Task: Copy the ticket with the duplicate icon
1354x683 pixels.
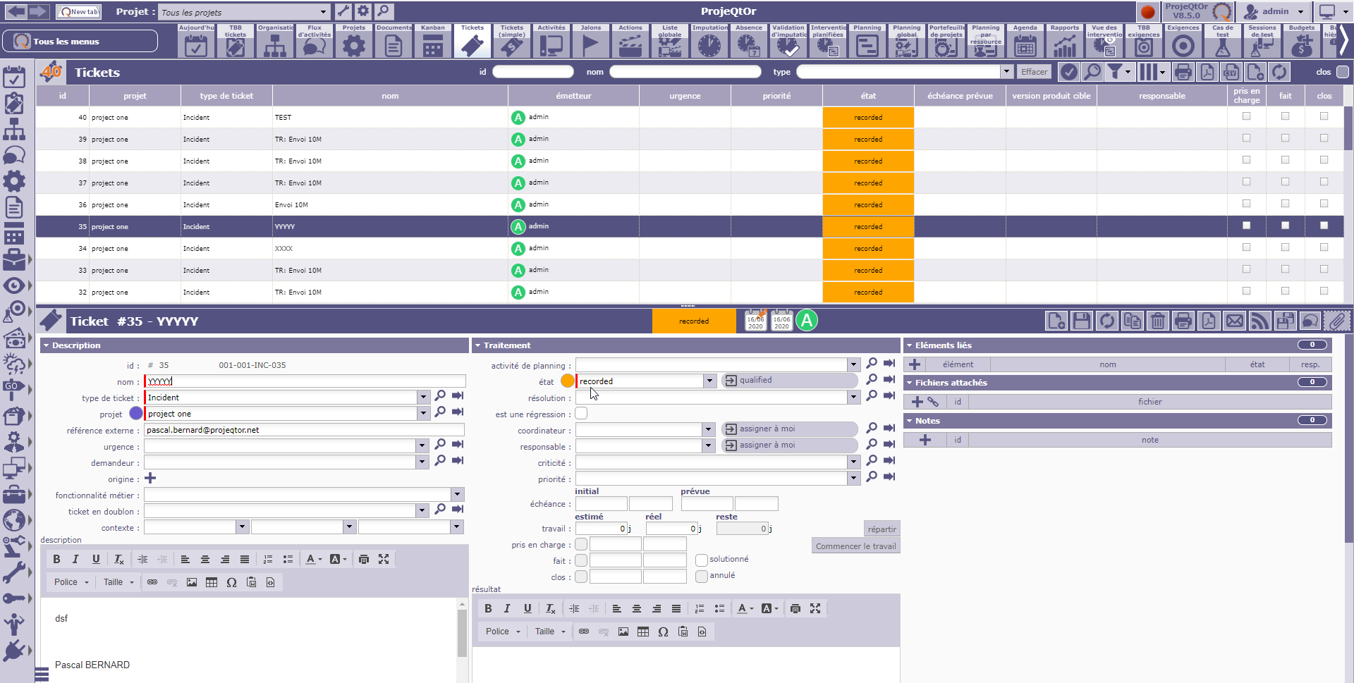Action: pyautogui.click(x=1132, y=321)
